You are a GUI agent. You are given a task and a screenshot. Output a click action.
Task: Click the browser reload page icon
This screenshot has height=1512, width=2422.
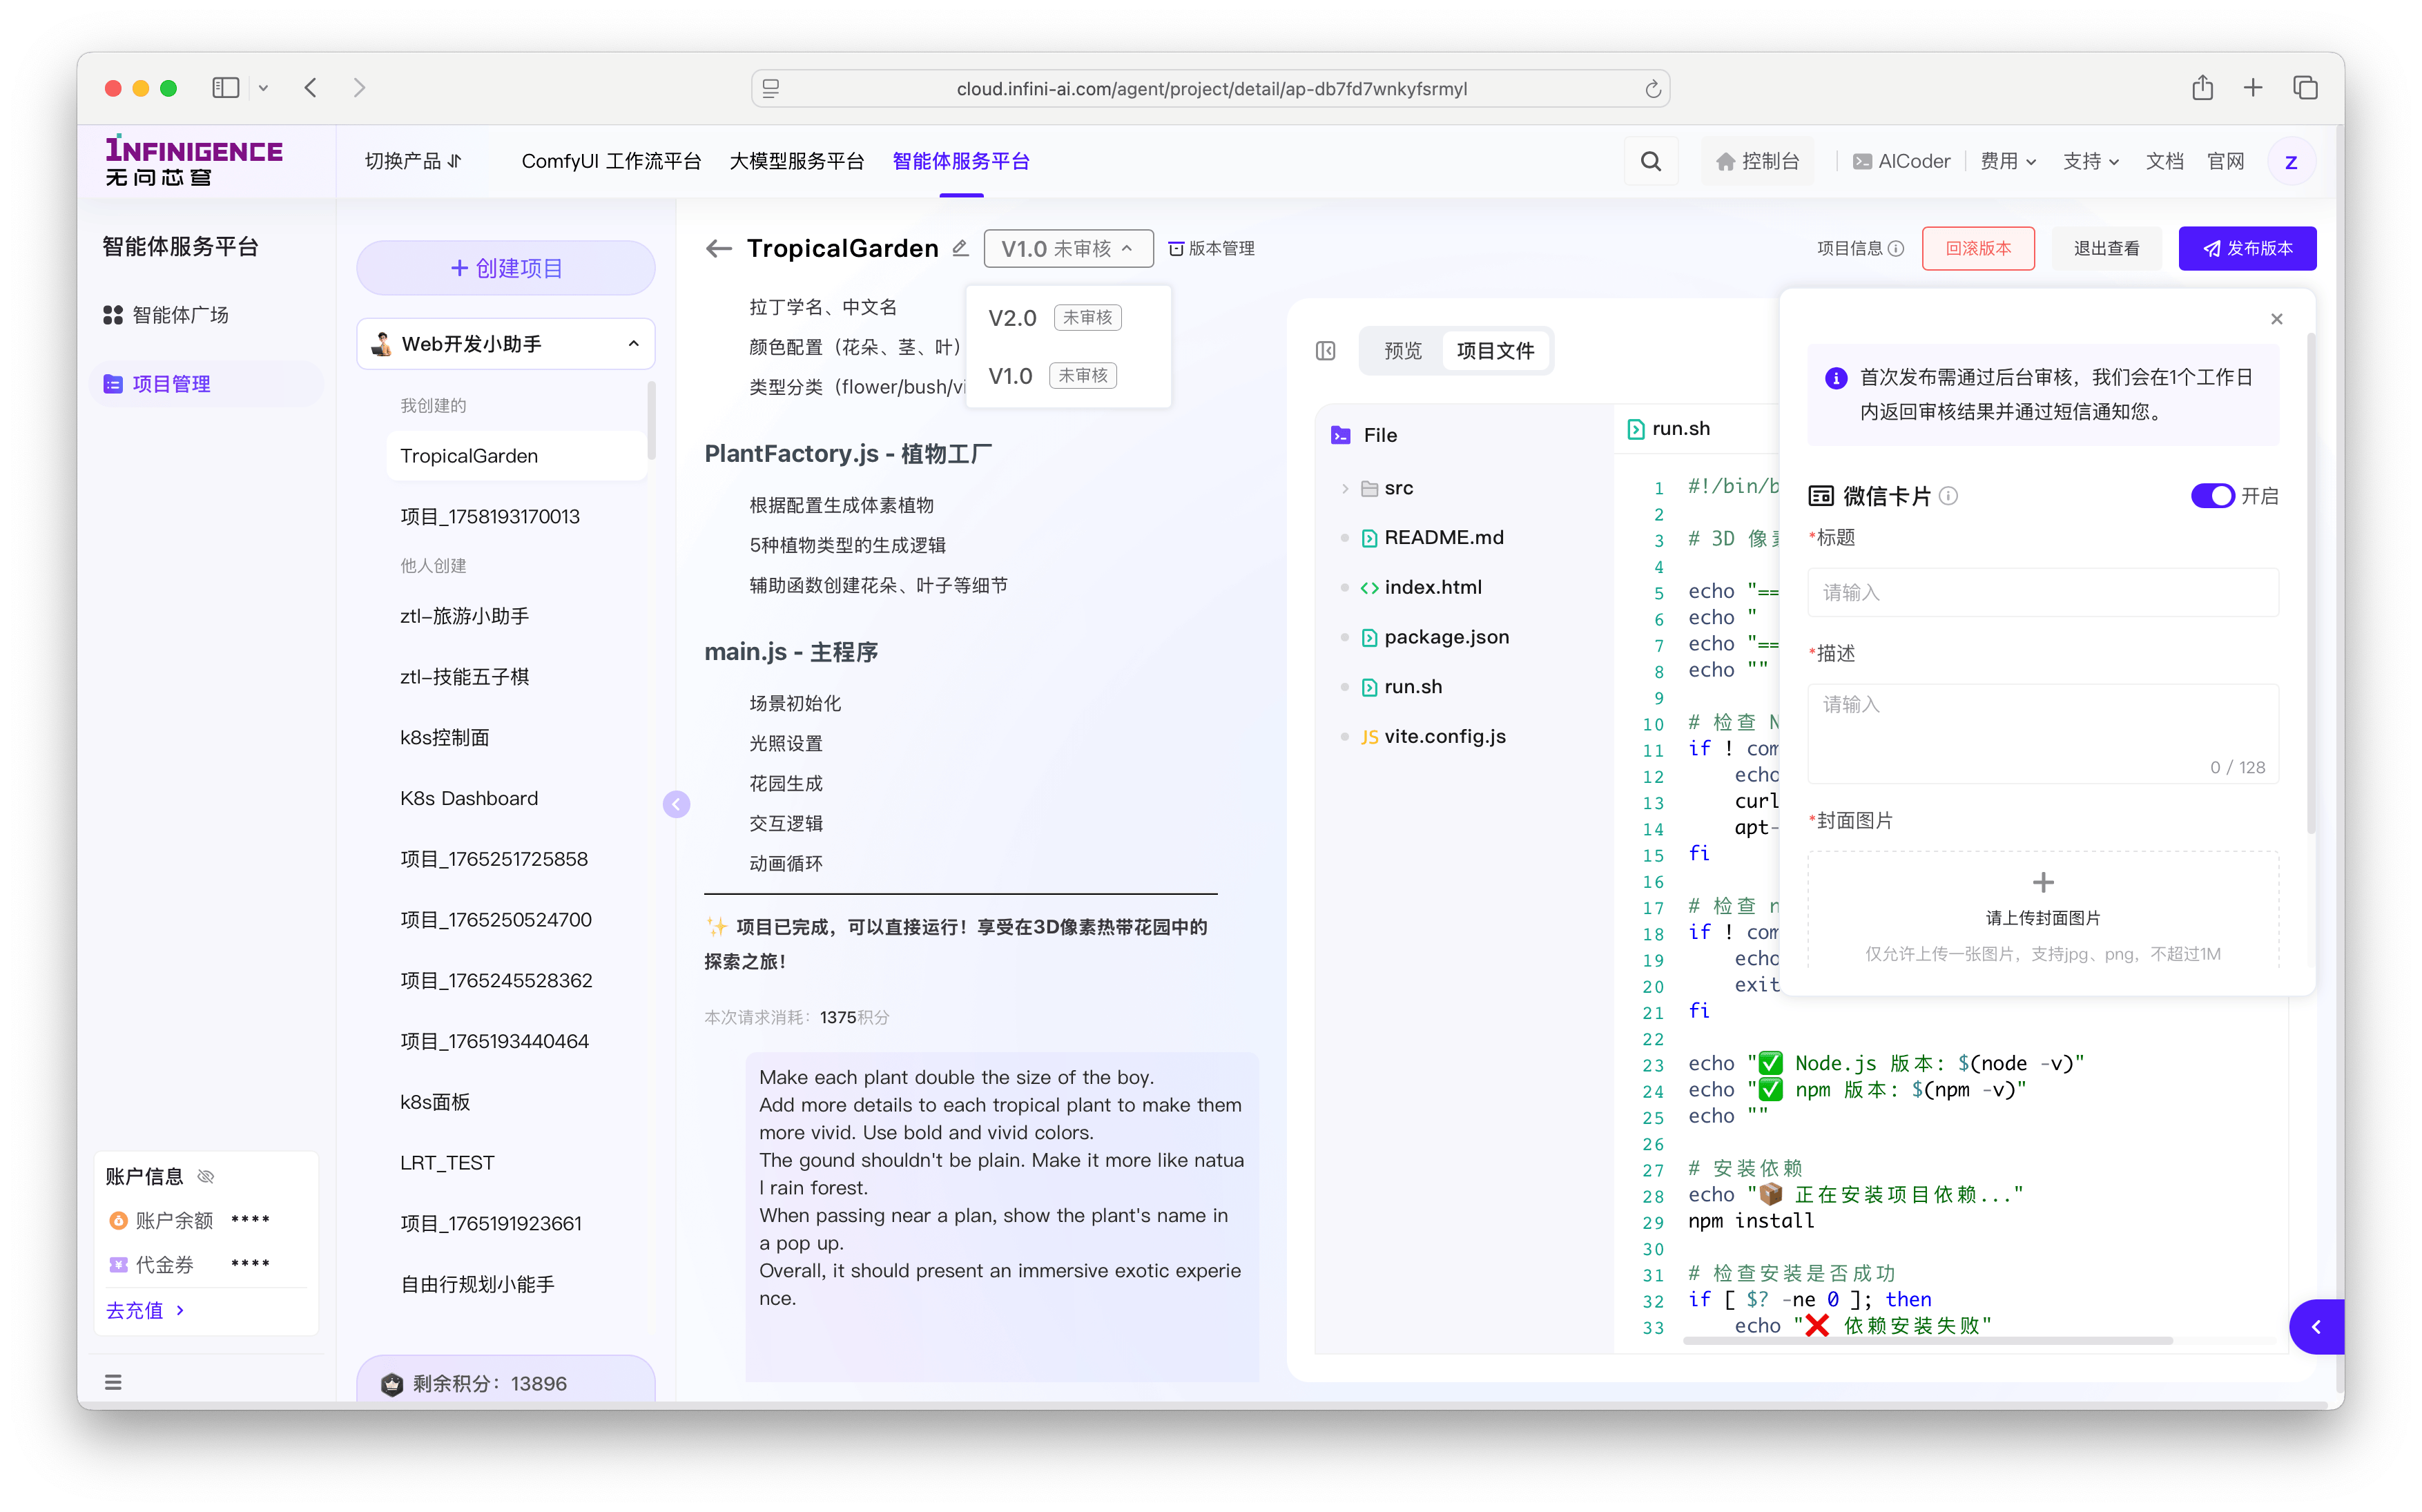(x=1652, y=89)
